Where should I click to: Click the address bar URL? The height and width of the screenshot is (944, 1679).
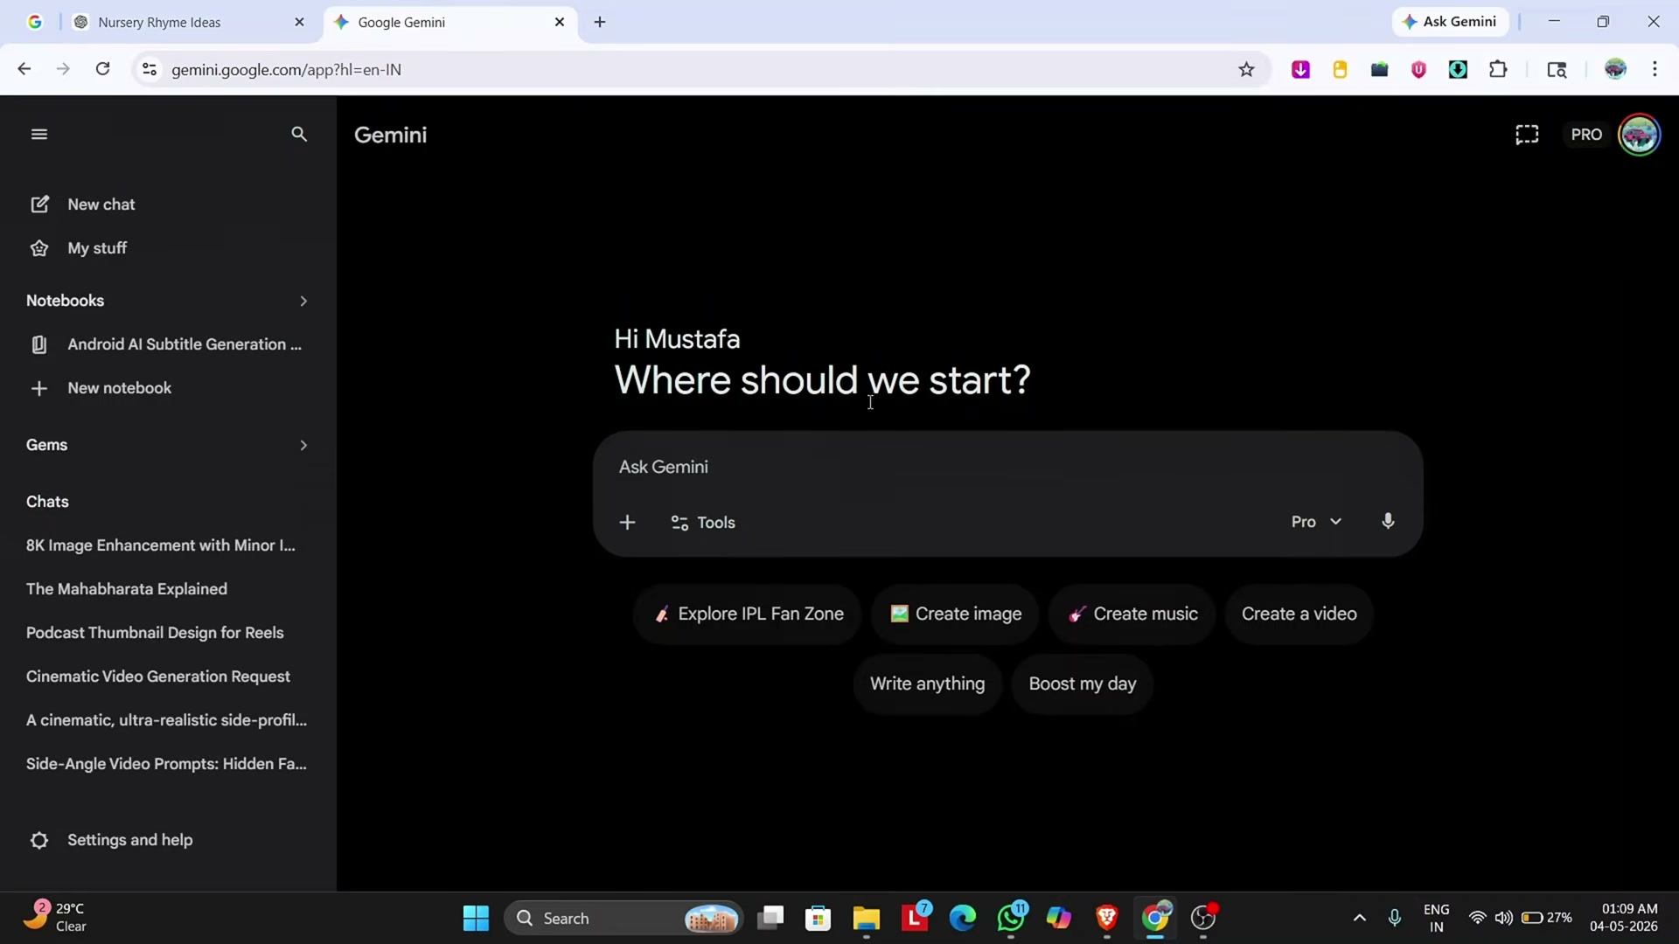click(287, 70)
